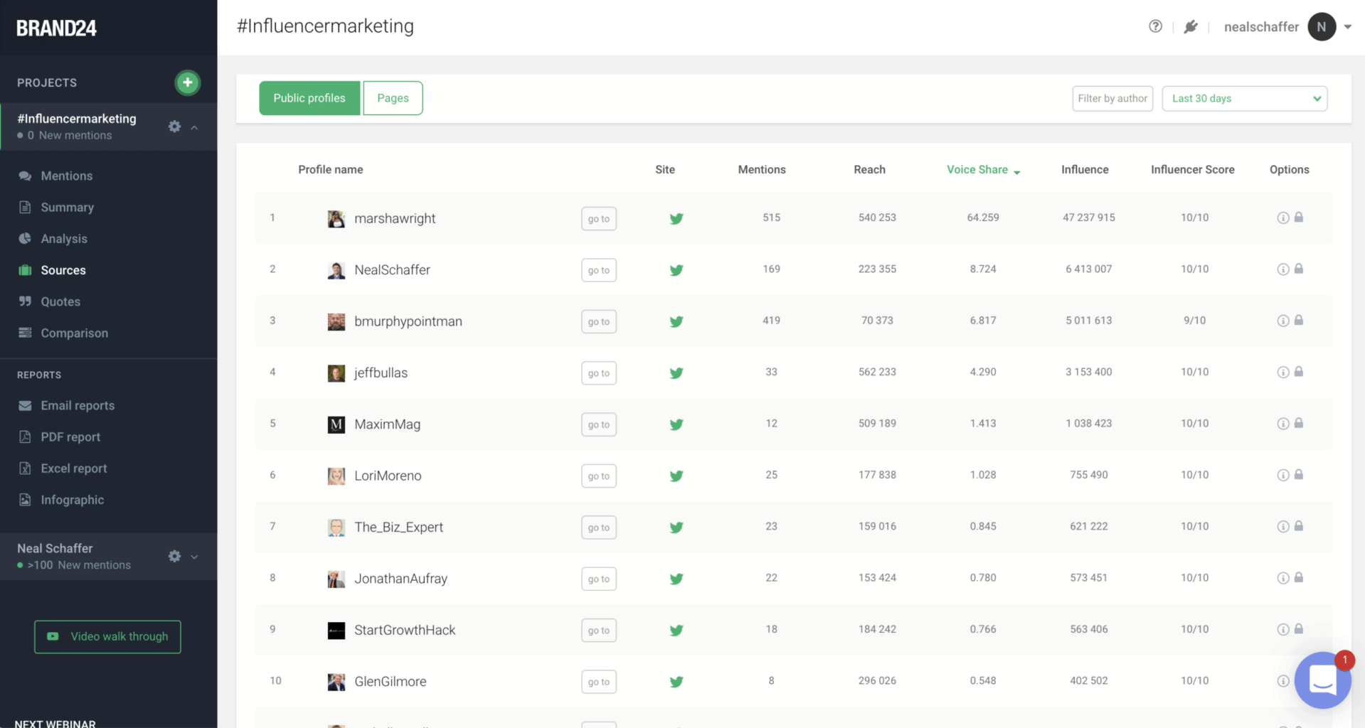Screen dimensions: 1365x728
Task: Open the nealschaffer account dropdown arrow
Action: 1347,27
